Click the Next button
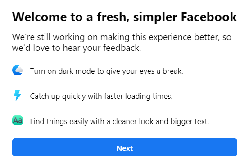This screenshot has width=249, height=168. click(x=125, y=147)
